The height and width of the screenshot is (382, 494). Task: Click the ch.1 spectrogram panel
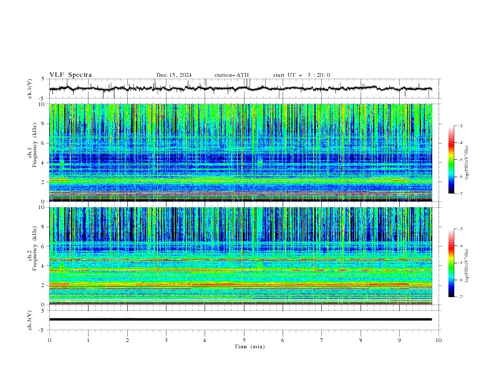241,152
